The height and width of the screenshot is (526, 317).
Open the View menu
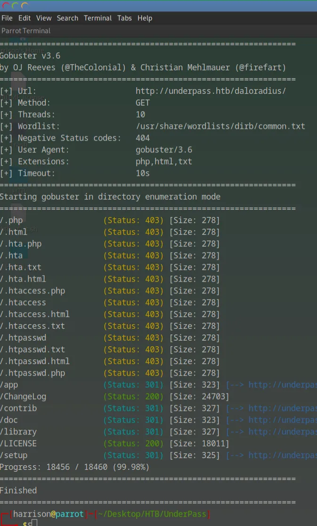point(44,18)
